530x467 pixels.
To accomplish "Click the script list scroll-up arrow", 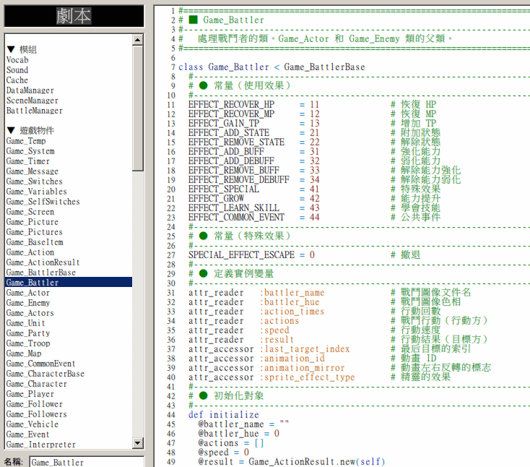I will tap(138, 40).
